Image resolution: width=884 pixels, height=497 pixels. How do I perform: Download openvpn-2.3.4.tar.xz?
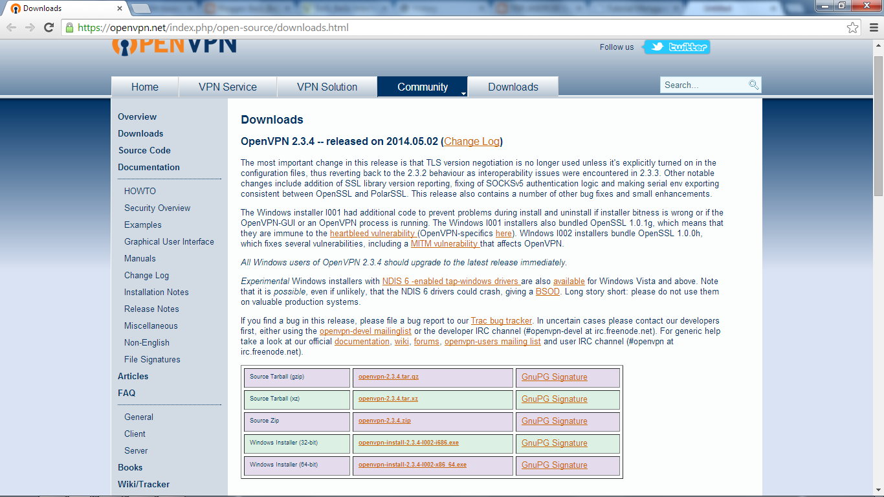388,399
